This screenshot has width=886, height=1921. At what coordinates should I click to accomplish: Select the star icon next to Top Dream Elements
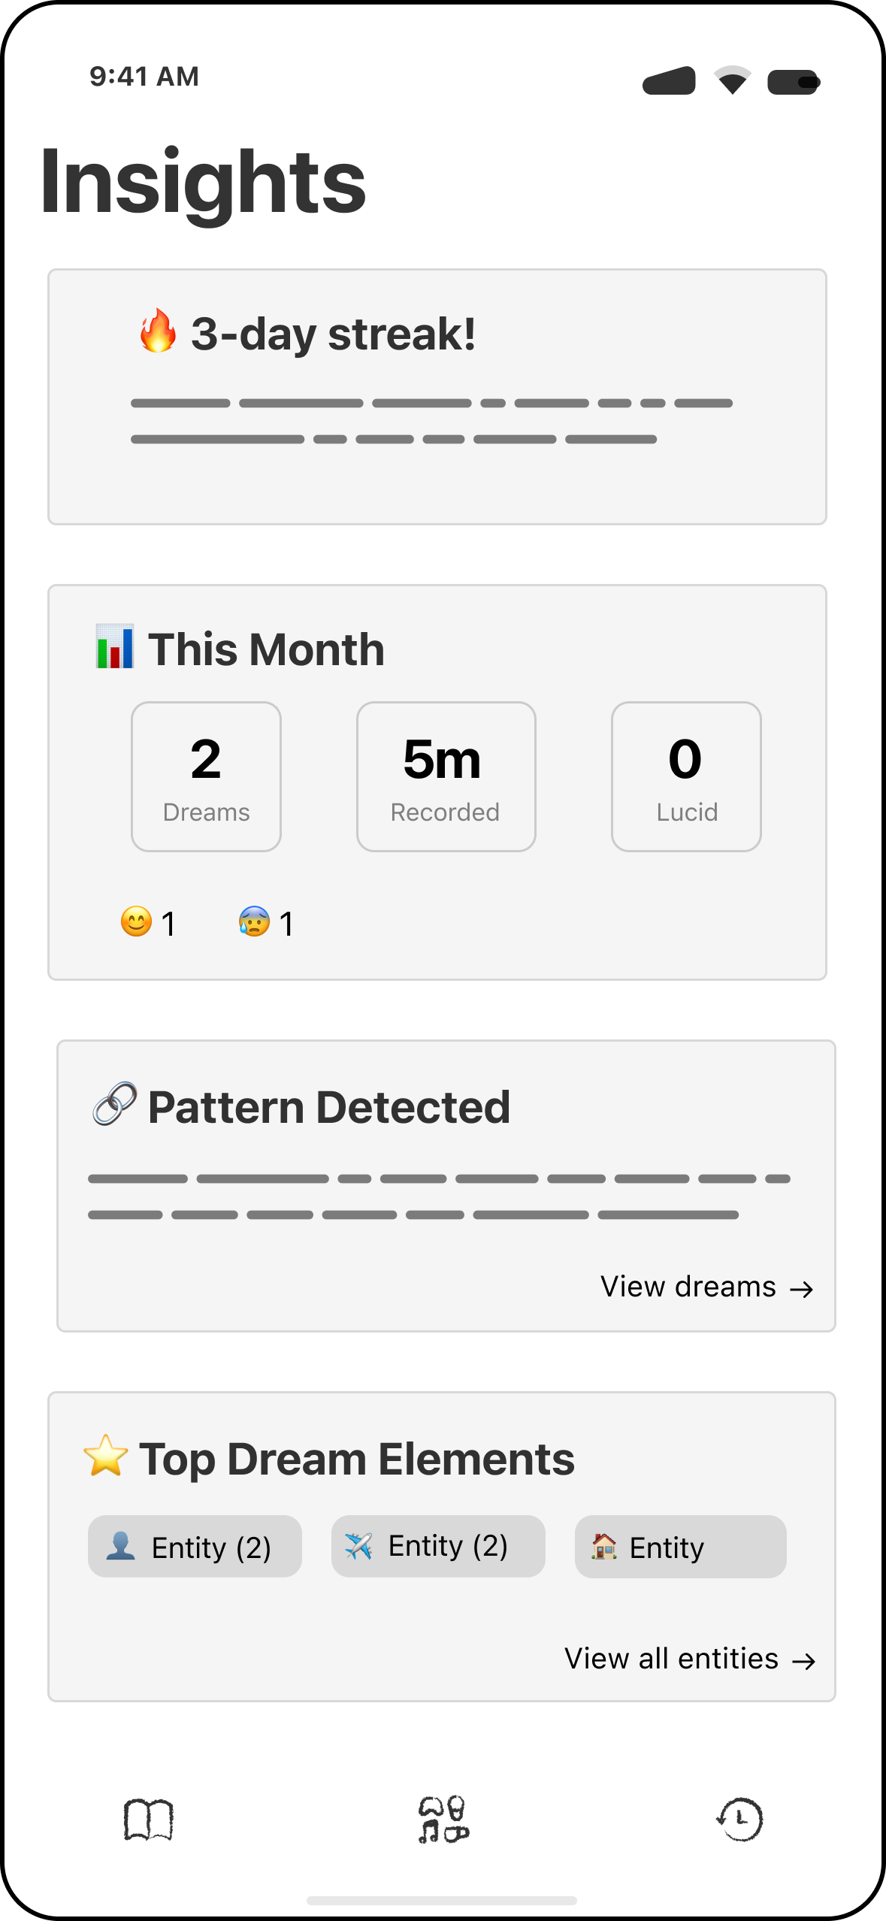click(x=107, y=1458)
